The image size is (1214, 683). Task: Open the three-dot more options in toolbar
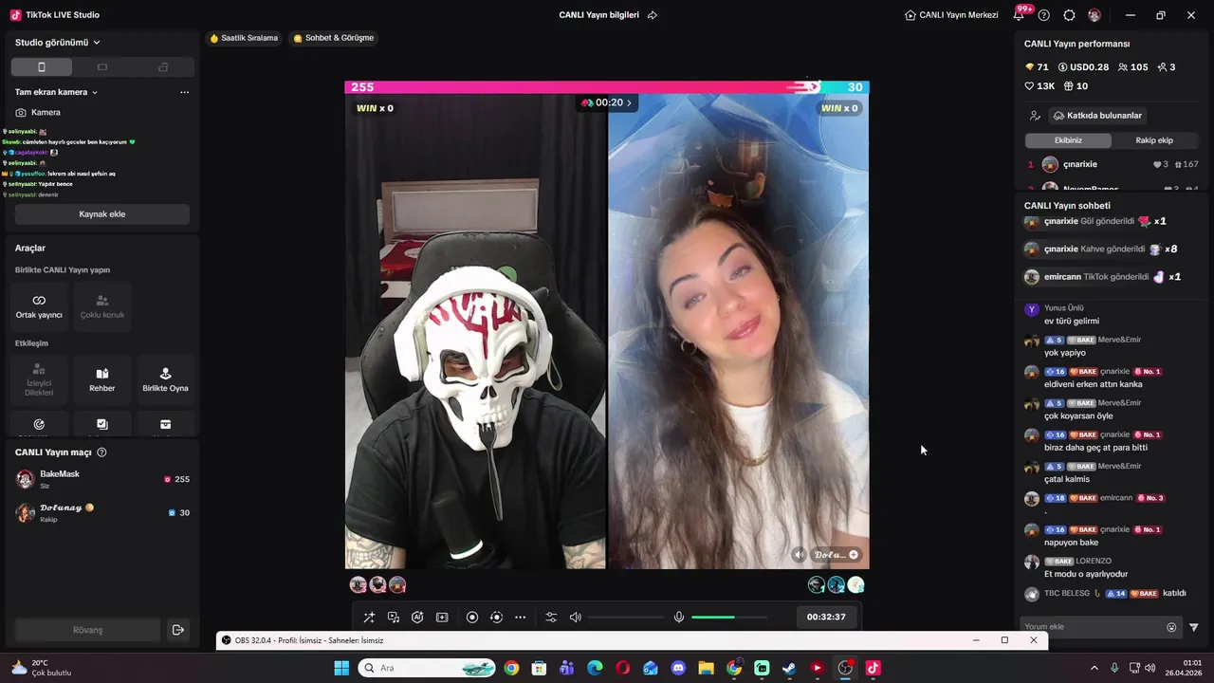click(520, 618)
